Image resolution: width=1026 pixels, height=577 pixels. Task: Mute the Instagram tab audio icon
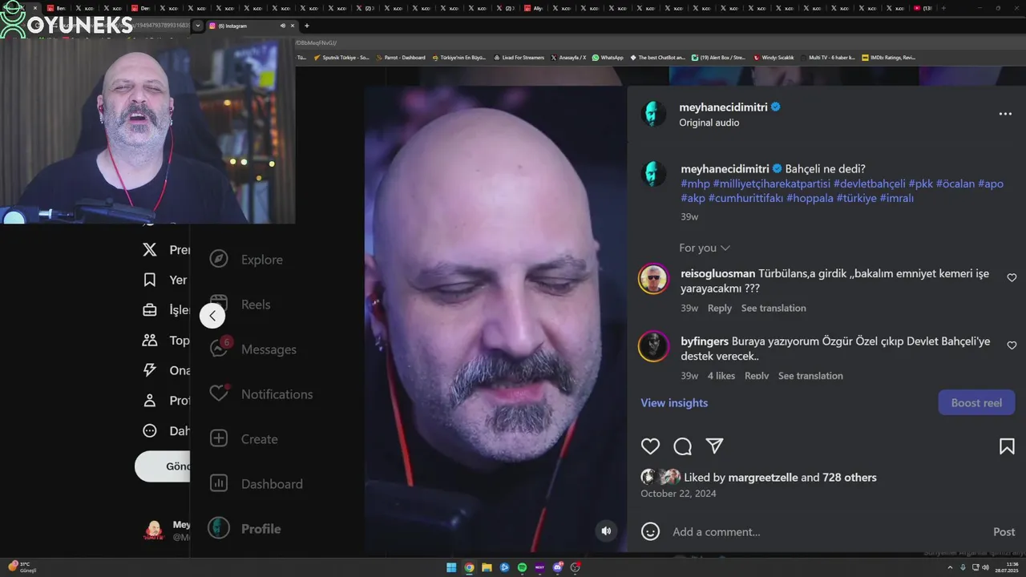point(282,26)
